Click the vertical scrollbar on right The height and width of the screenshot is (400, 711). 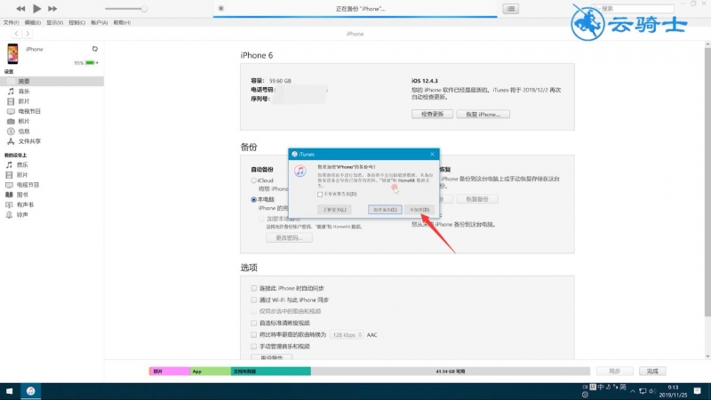[x=707, y=181]
